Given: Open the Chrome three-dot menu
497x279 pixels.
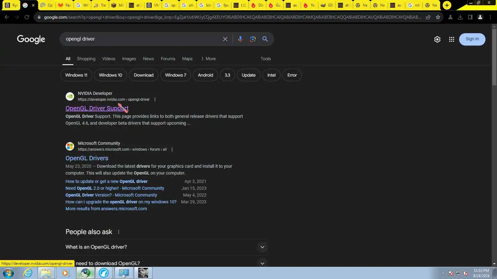Looking at the screenshot, I should pyautogui.click(x=490, y=17).
